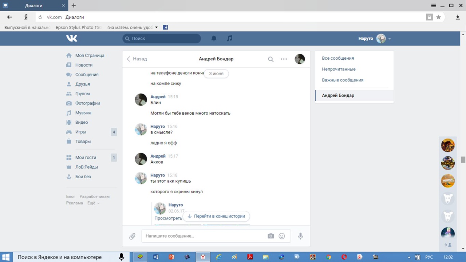Click the paperclip attach icon

[132, 236]
